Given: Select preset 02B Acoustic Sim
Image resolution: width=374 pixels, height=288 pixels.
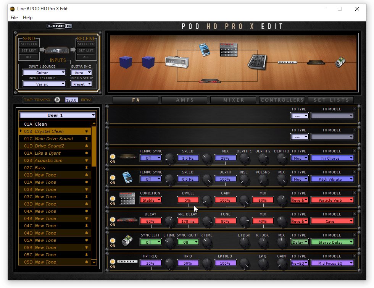Looking at the screenshot, I should 55,160.
